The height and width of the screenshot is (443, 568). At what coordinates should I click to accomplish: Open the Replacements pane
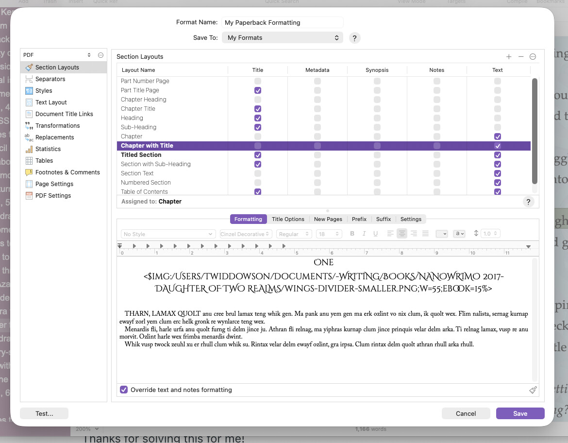click(54, 137)
